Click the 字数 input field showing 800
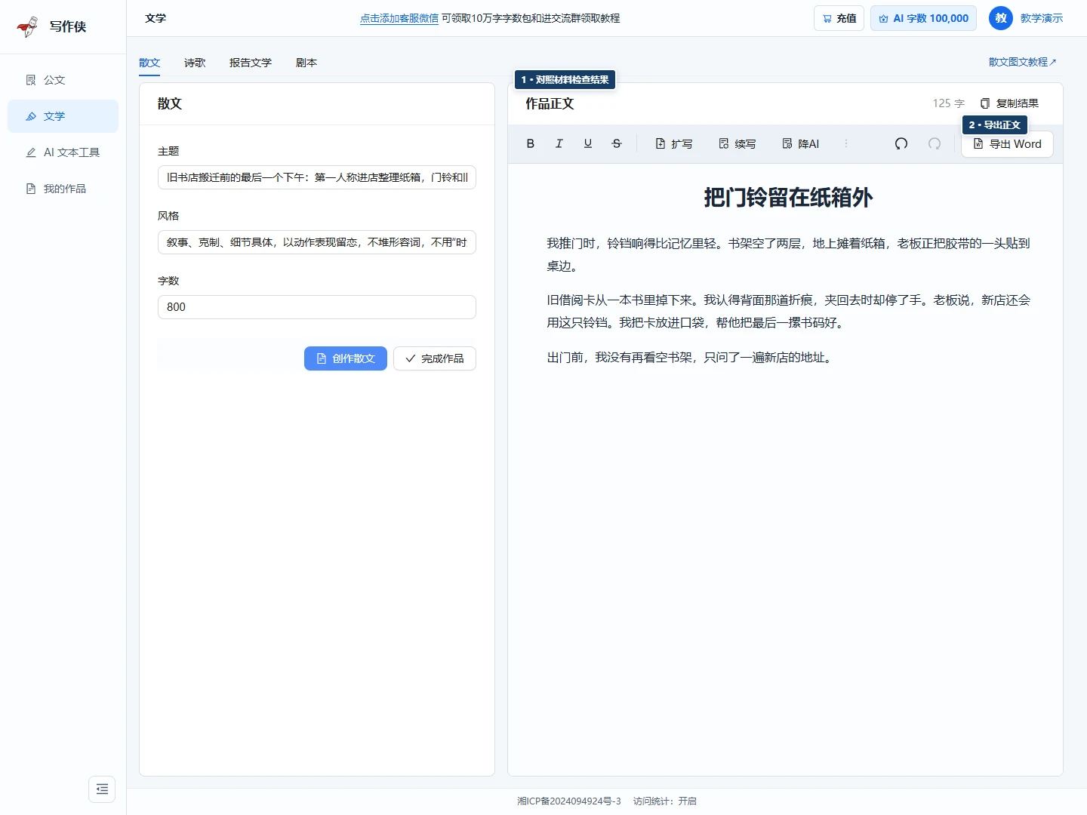Screen dimensions: 1087x815 tap(317, 307)
